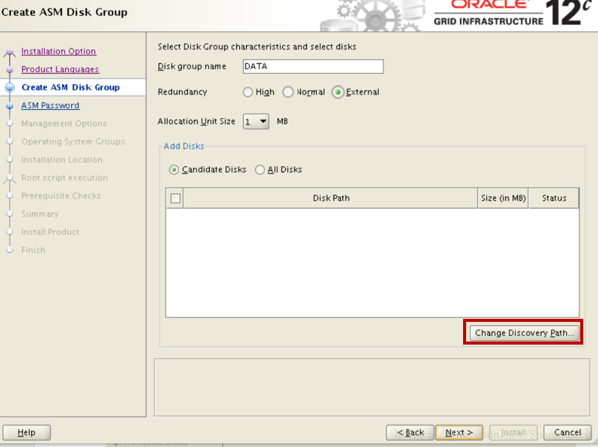Click the Operating System Groups step text

tap(73, 142)
